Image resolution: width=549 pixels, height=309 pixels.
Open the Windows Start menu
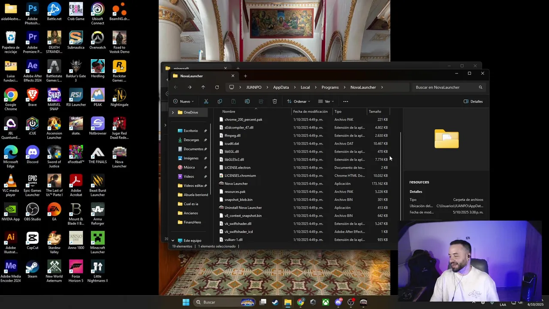pyautogui.click(x=186, y=302)
